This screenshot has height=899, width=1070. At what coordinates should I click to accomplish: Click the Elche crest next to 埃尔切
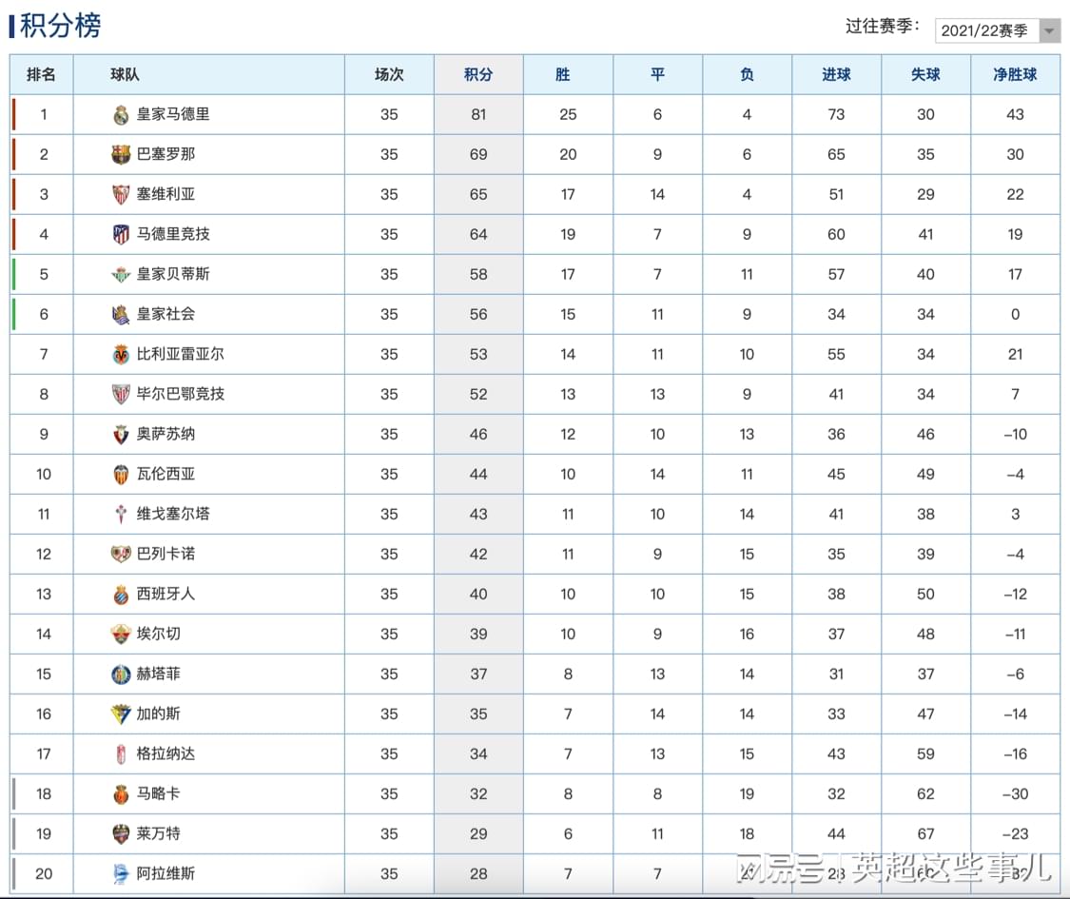[x=121, y=635]
